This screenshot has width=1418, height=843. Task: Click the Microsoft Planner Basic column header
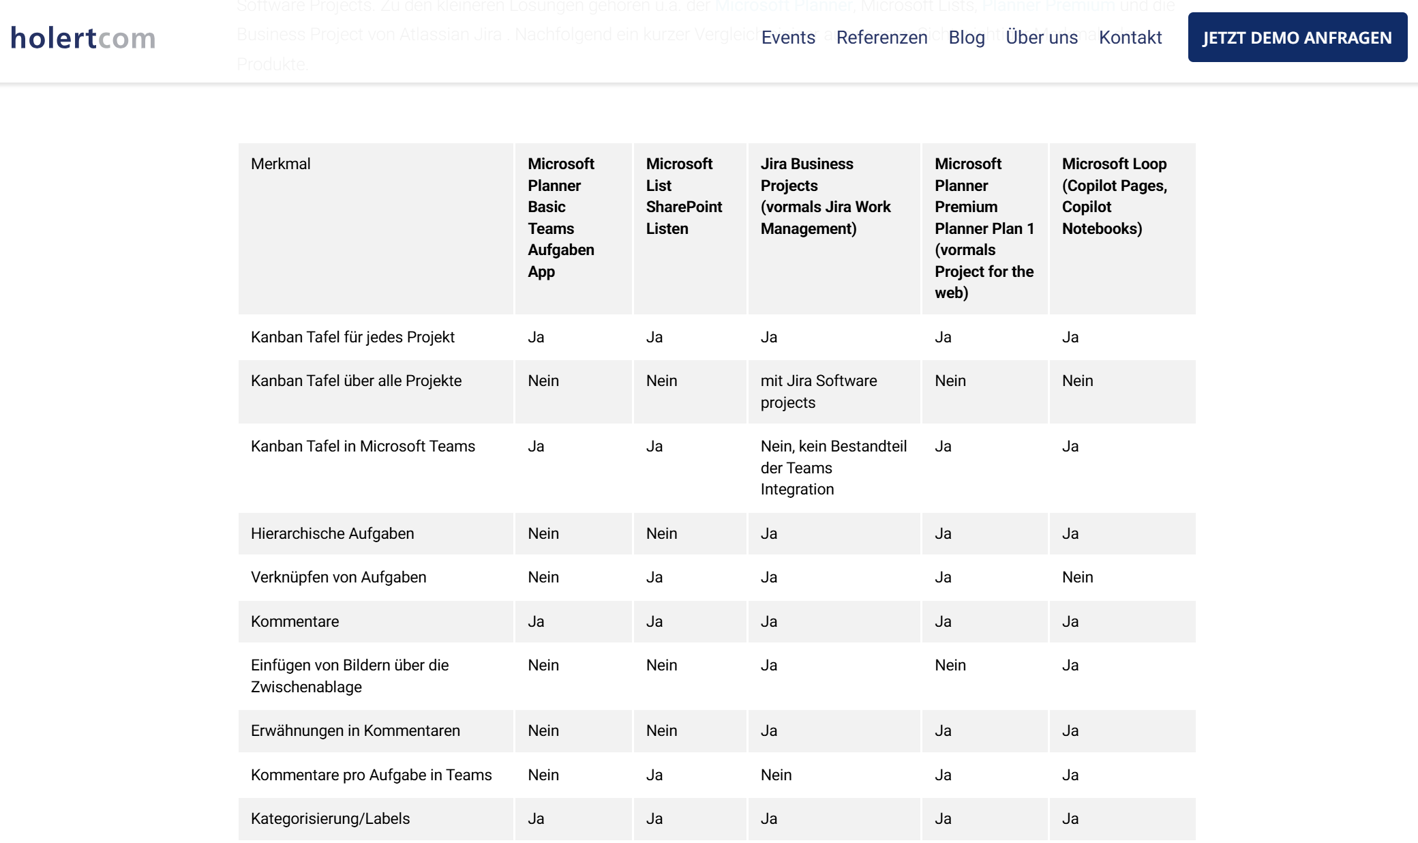point(561,218)
